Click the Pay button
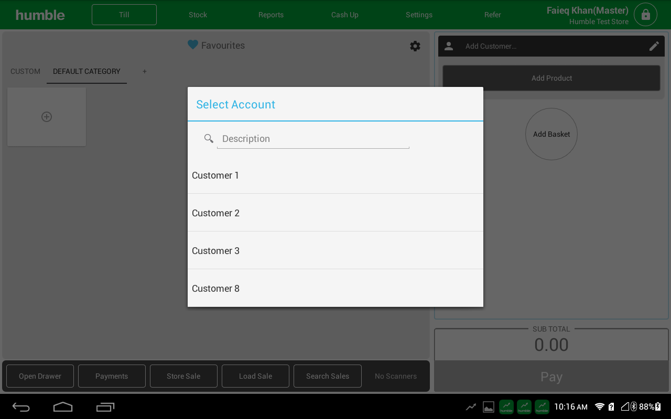 click(551, 377)
